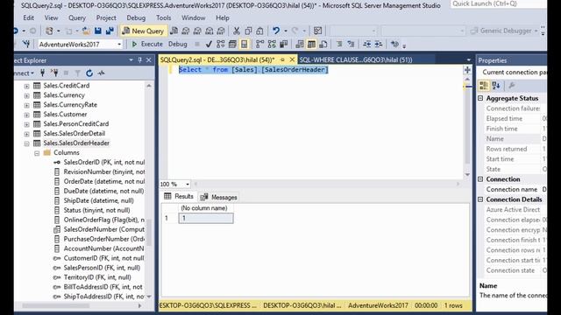Execute the query with Execute button
The width and height of the screenshot is (561, 315).
[x=147, y=45]
